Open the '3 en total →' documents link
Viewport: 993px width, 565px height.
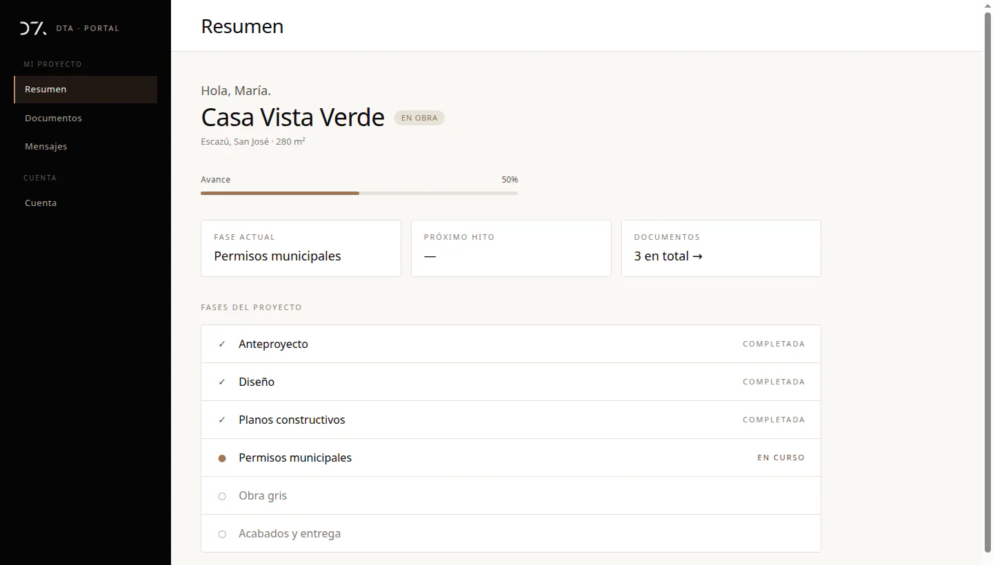click(x=668, y=256)
